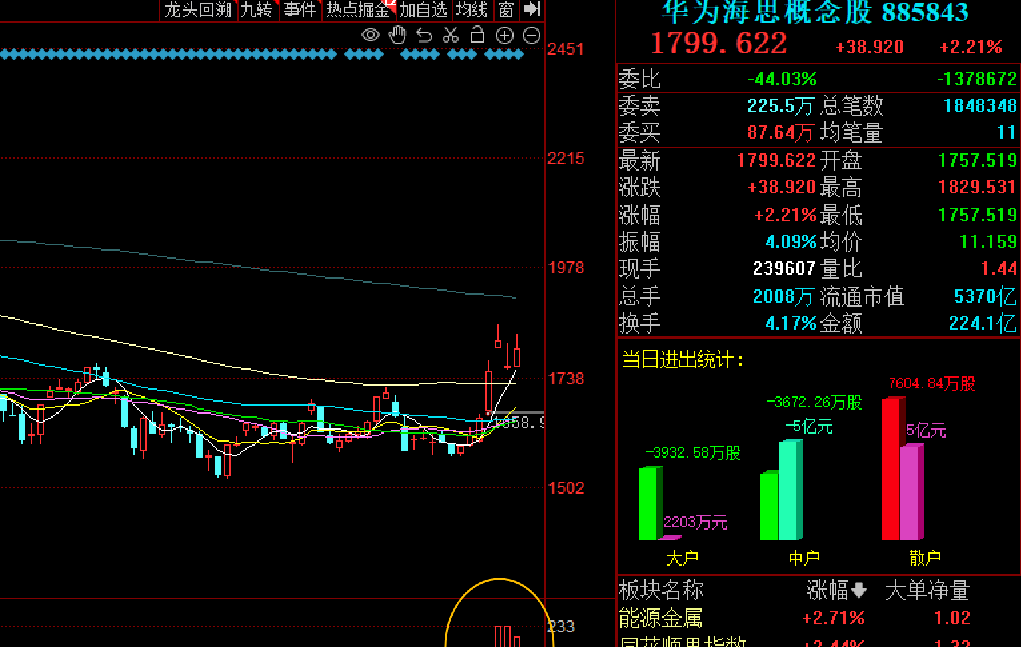Click the 窗 window button
The height and width of the screenshot is (647, 1021).
[506, 10]
